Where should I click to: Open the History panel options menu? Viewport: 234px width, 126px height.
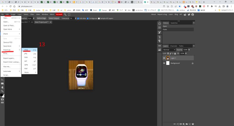194,23
